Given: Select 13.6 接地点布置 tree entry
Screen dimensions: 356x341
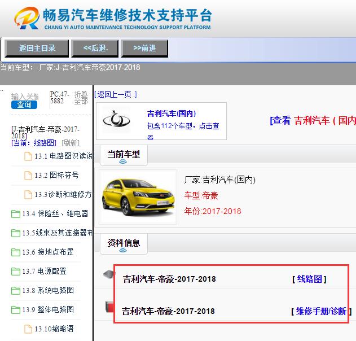Looking at the screenshot, I should pyautogui.click(x=48, y=252).
